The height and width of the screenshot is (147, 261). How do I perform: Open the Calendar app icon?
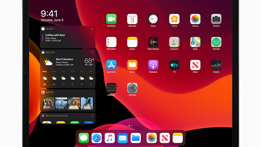[132, 19]
